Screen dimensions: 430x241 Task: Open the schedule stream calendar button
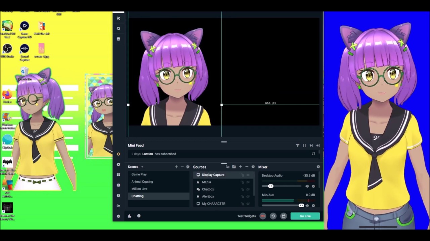tap(284, 216)
